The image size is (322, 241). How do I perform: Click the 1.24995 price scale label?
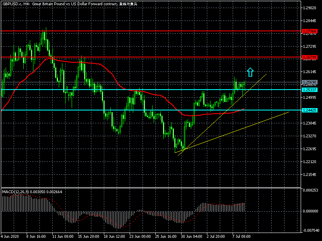(x=310, y=97)
